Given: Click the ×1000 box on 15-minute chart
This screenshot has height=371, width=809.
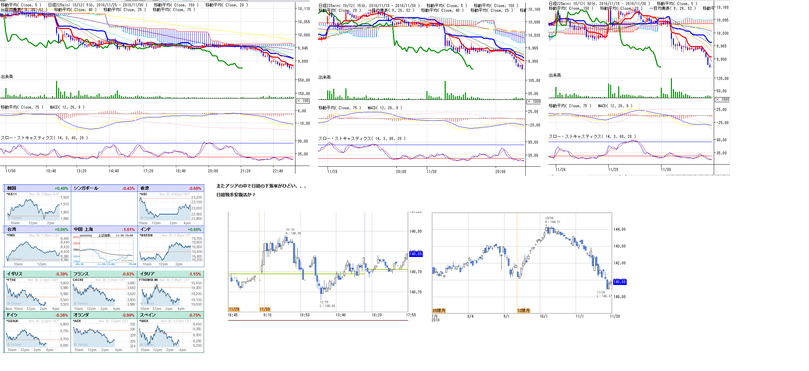Looking at the screenshot, I should coord(534,102).
